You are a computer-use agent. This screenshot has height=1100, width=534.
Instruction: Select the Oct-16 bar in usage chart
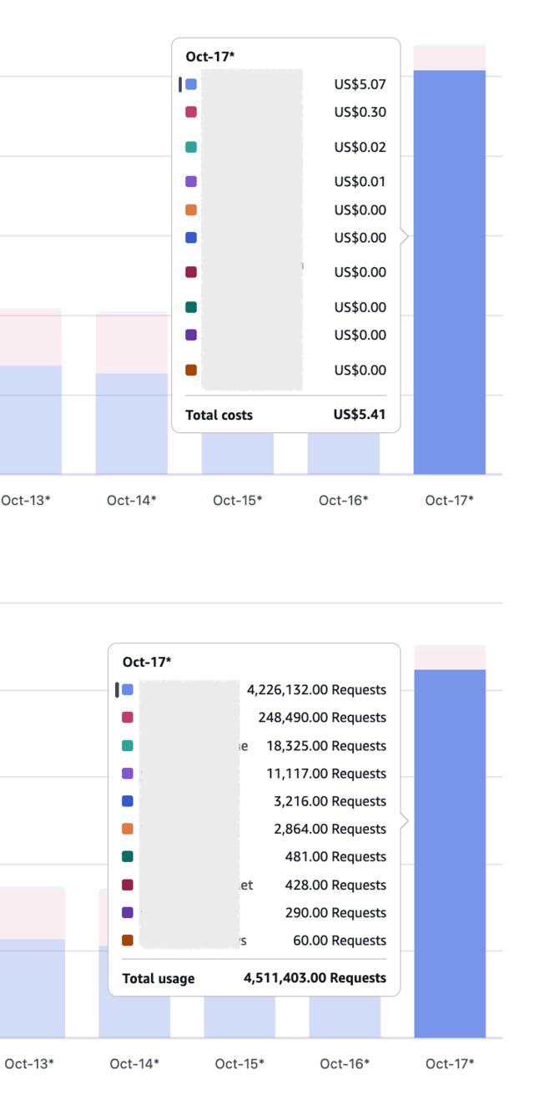click(345, 1017)
